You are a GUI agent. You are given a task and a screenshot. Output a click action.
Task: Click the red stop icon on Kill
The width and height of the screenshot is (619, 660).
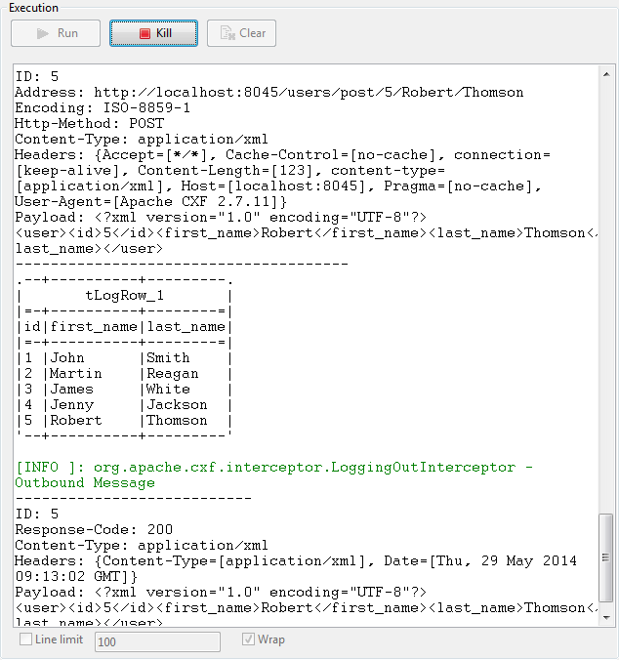click(144, 33)
